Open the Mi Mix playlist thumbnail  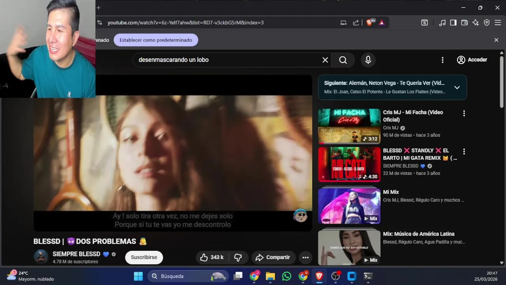[x=349, y=205]
